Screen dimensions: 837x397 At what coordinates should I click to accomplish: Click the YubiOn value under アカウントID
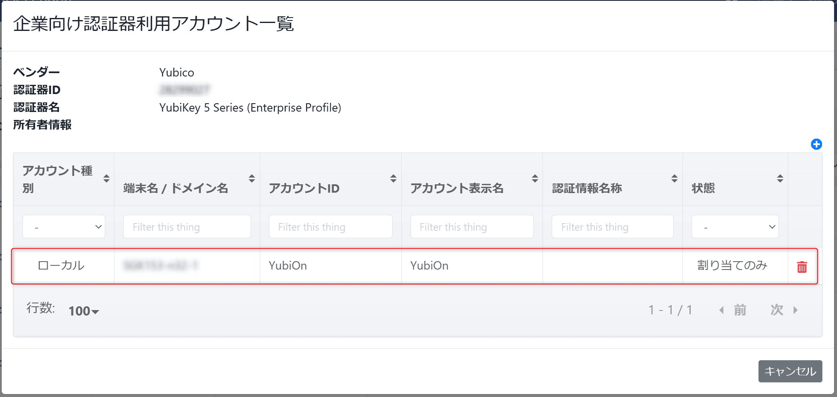click(x=288, y=265)
